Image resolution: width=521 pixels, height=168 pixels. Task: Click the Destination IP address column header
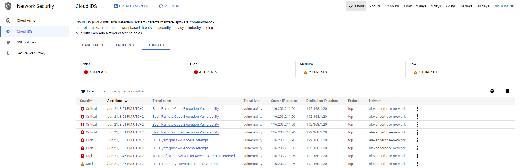click(323, 101)
